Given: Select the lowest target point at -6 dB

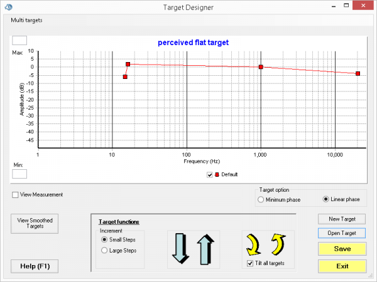Looking at the screenshot, I should [125, 76].
